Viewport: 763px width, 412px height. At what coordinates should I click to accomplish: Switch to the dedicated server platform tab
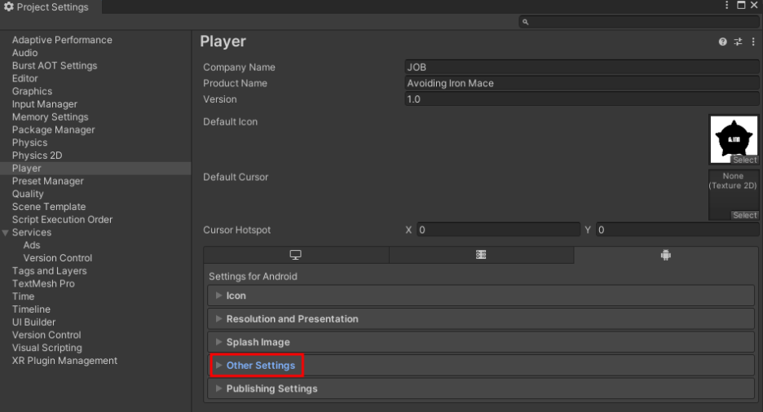point(481,255)
